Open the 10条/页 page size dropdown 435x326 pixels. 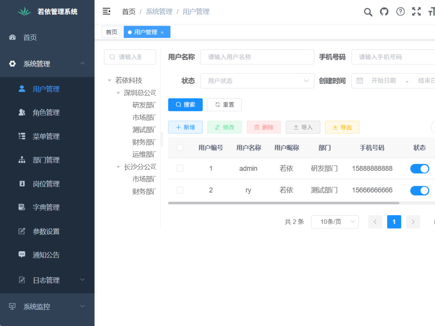[335, 222]
